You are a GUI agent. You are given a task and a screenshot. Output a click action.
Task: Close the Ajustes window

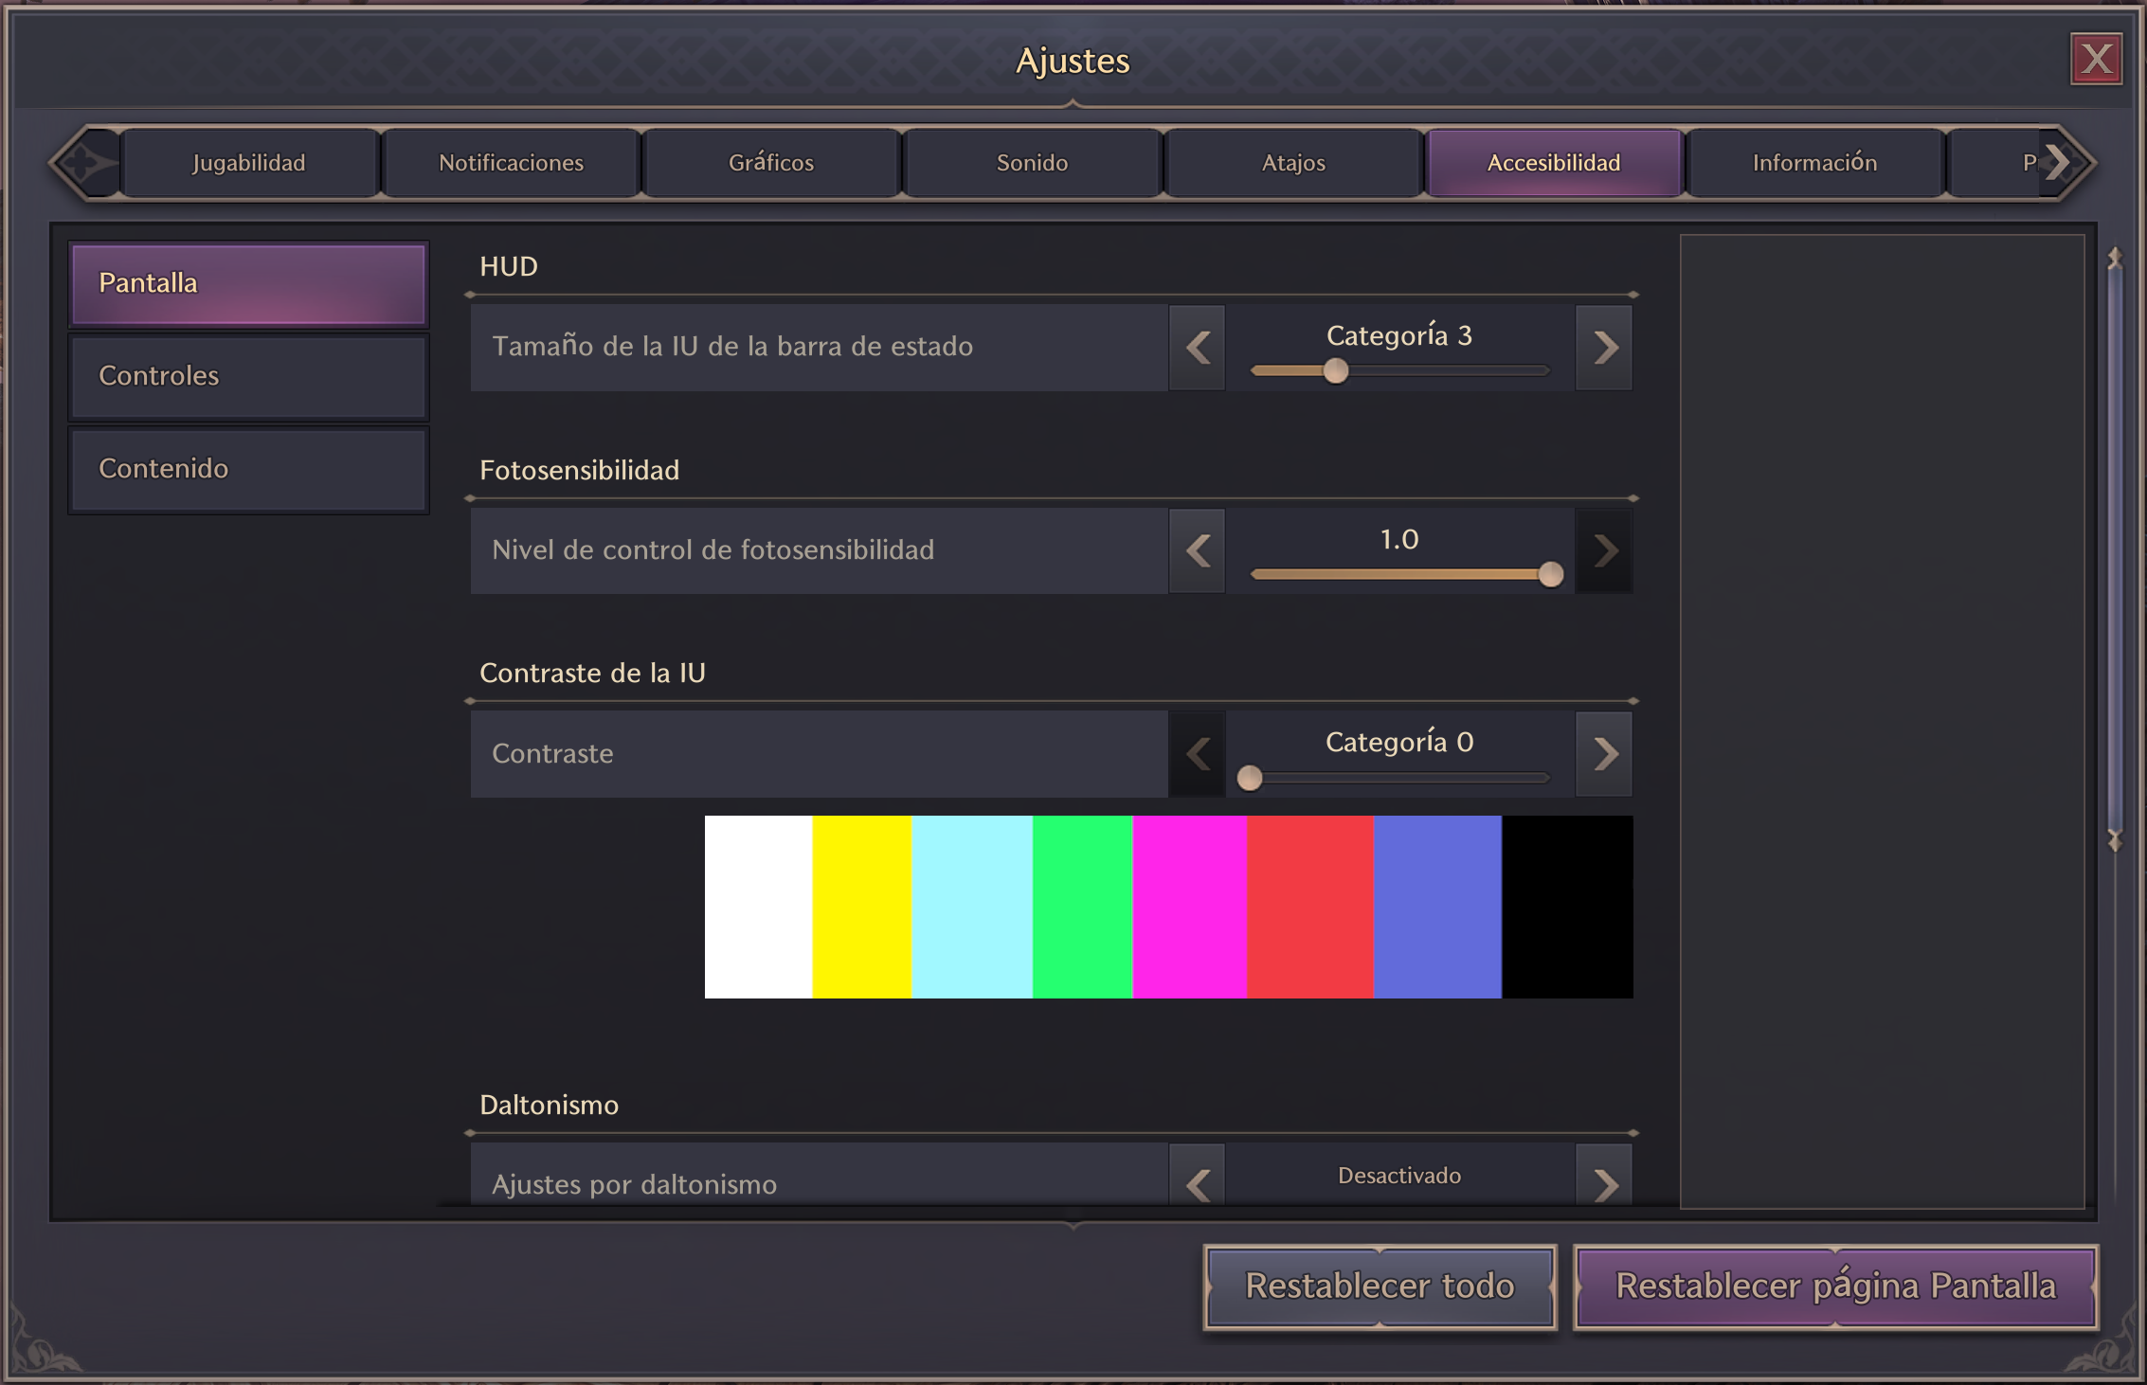[2095, 60]
